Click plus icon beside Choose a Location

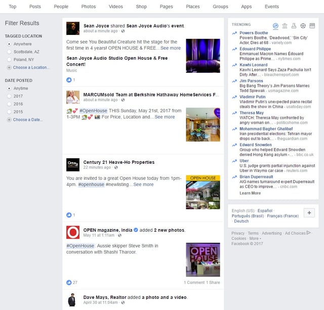[x=9, y=67]
